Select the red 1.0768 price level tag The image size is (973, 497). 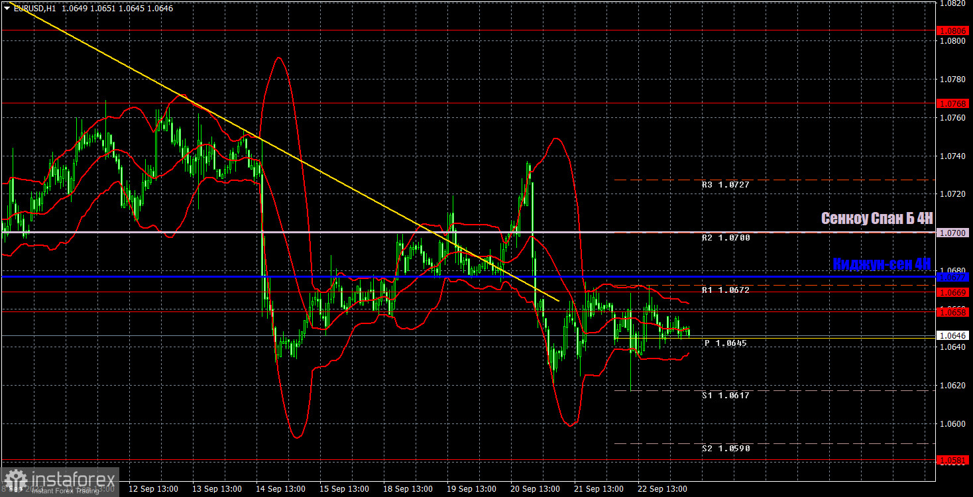[x=953, y=103]
